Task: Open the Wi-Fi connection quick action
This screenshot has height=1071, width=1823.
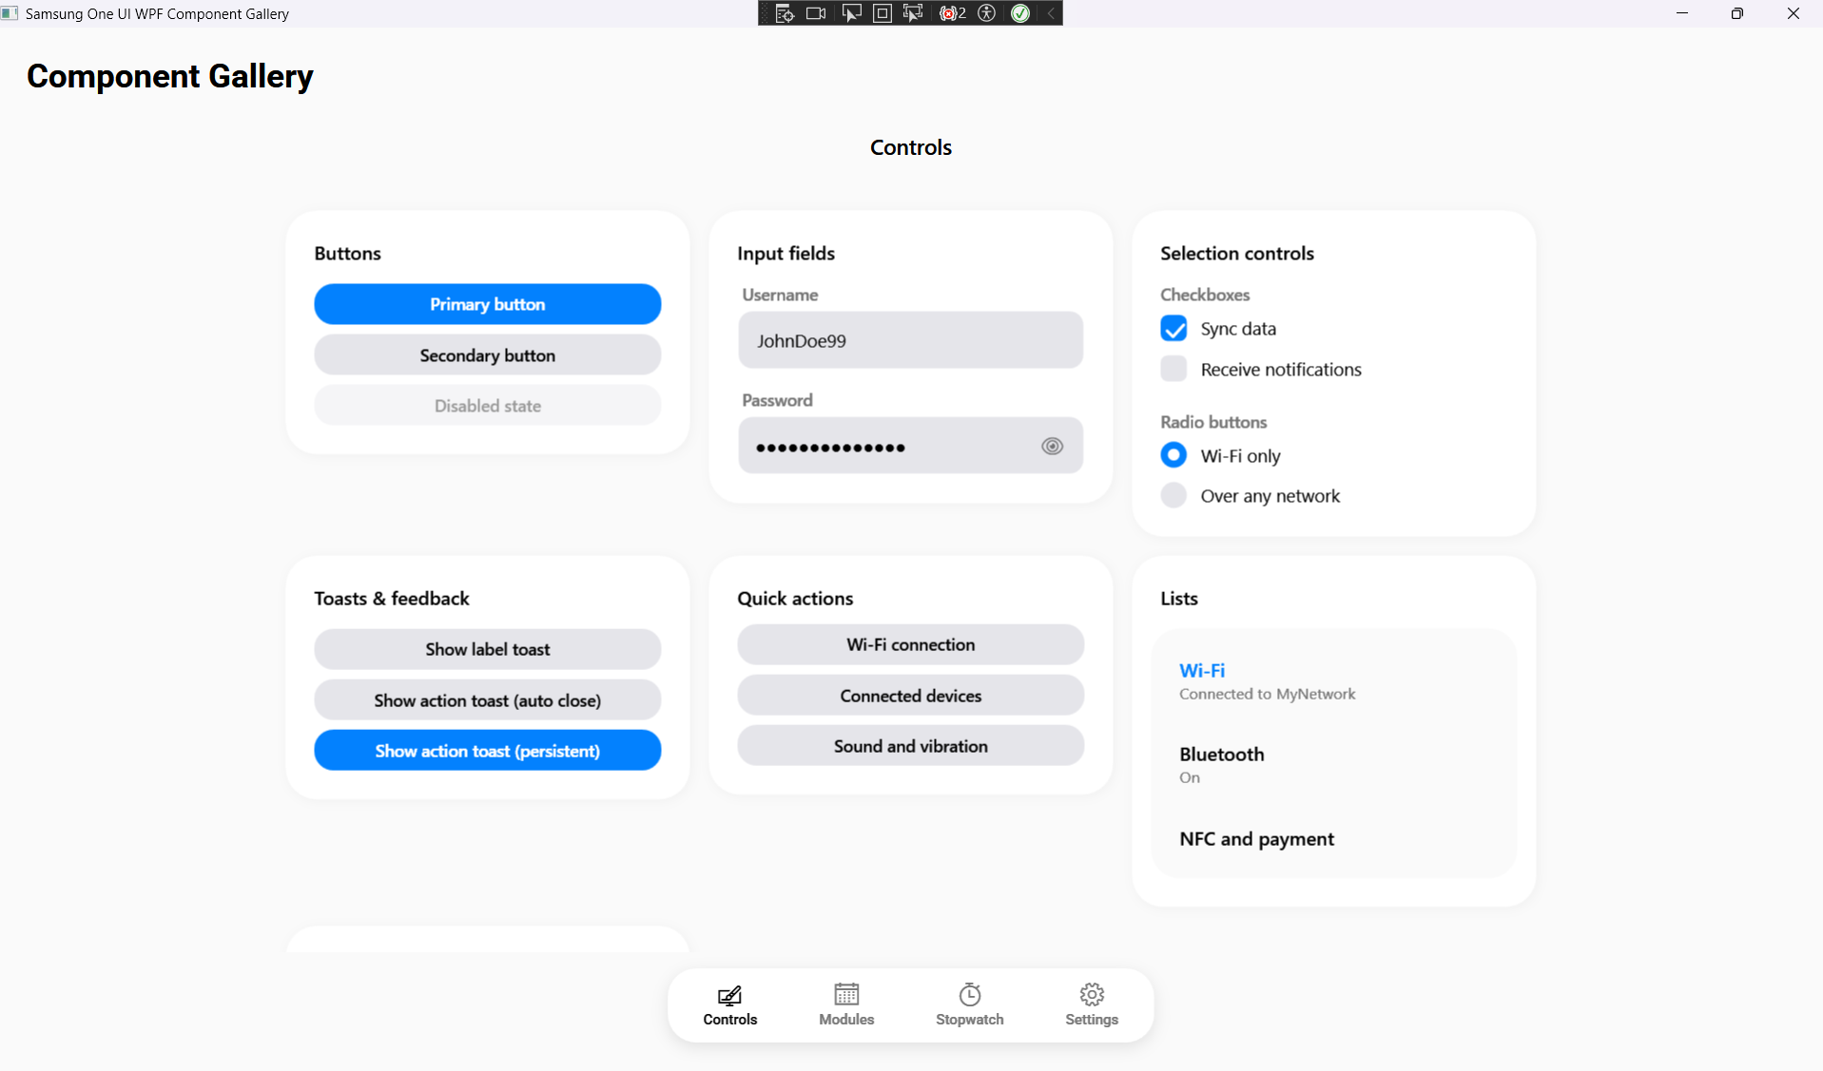Action: tap(911, 644)
